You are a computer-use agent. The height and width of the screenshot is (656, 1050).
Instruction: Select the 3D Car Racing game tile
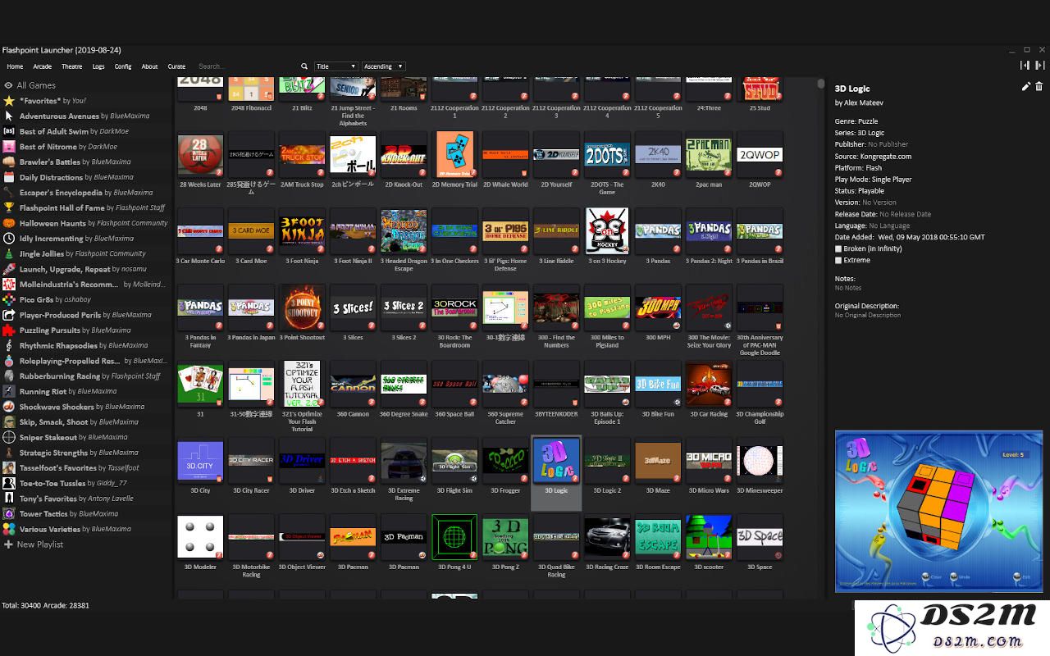pos(709,390)
